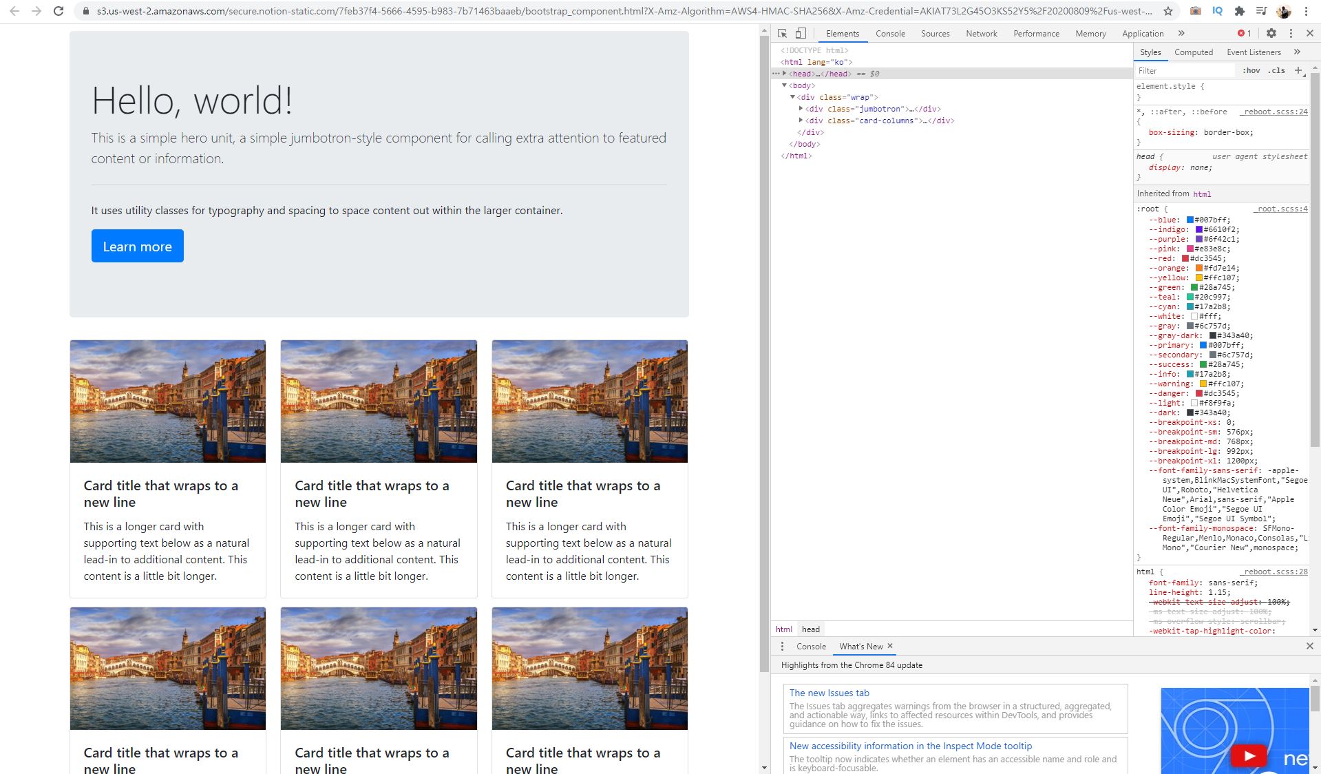Switch to the Elements tab
This screenshot has height=774, width=1321.
(x=843, y=33)
